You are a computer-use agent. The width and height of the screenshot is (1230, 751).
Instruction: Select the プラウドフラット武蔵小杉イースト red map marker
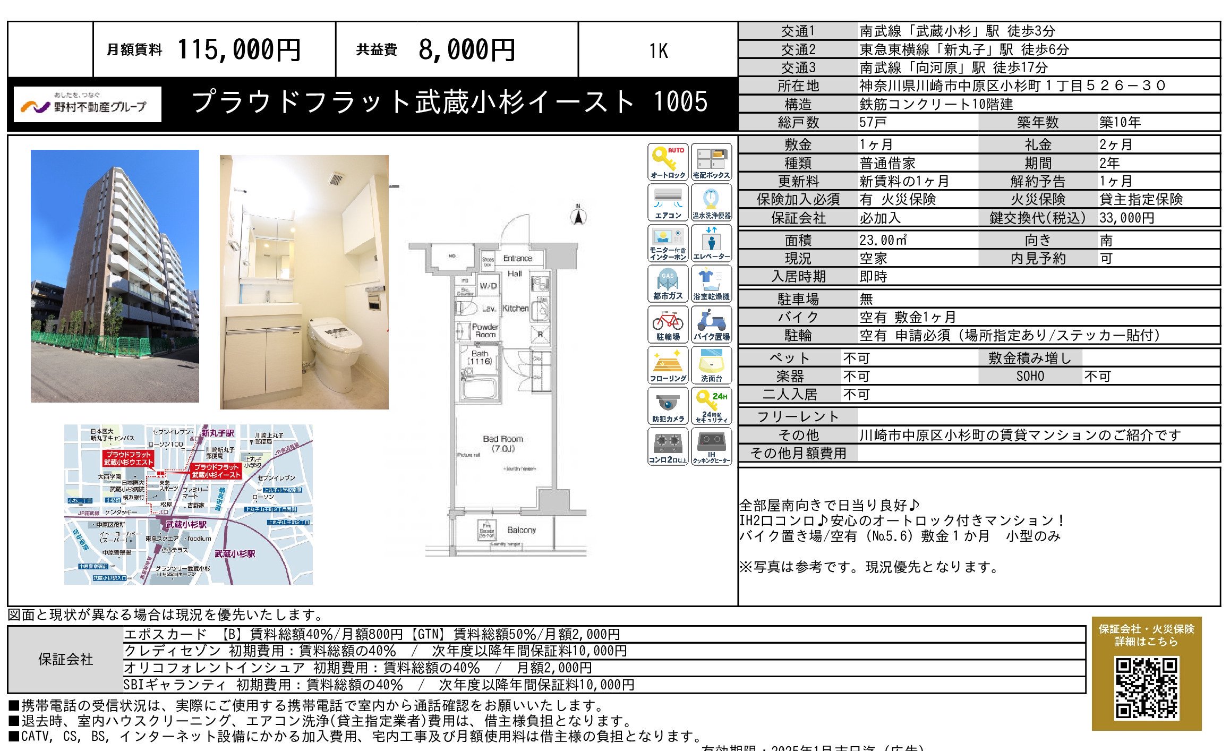point(216,471)
